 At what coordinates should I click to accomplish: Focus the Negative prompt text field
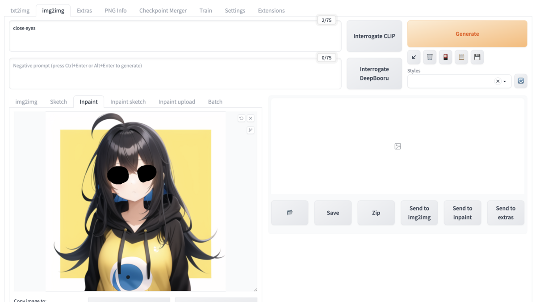click(175, 73)
